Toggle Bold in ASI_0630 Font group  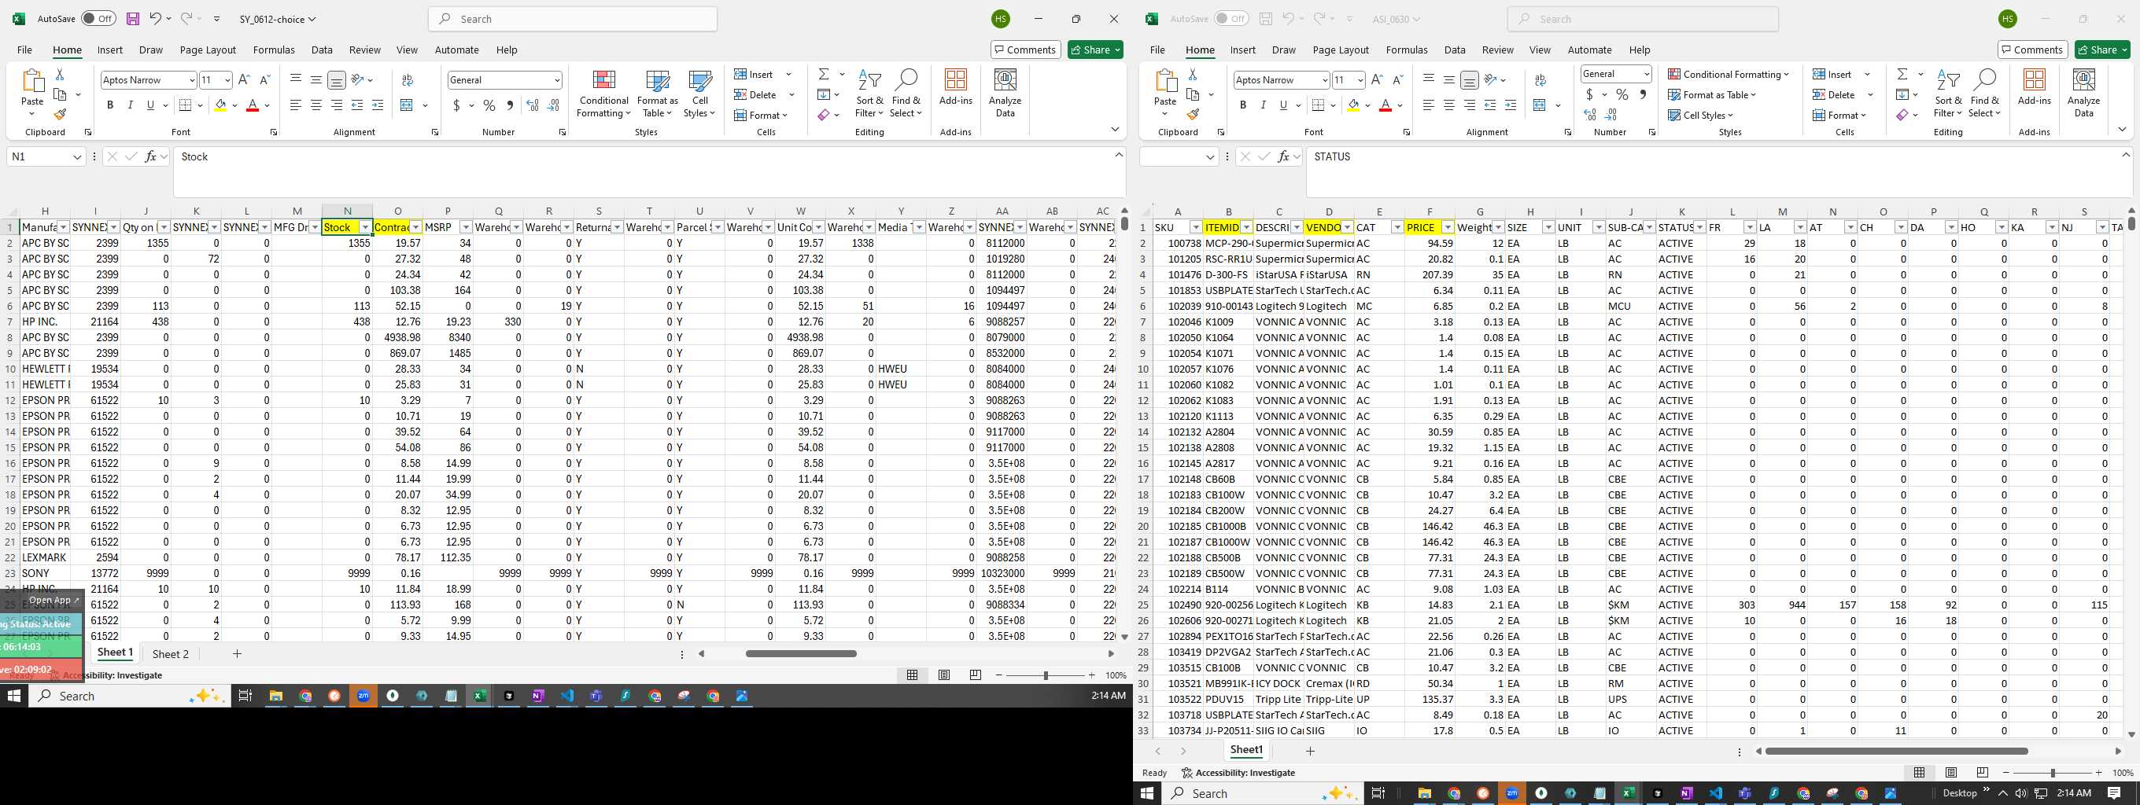coord(1243,105)
